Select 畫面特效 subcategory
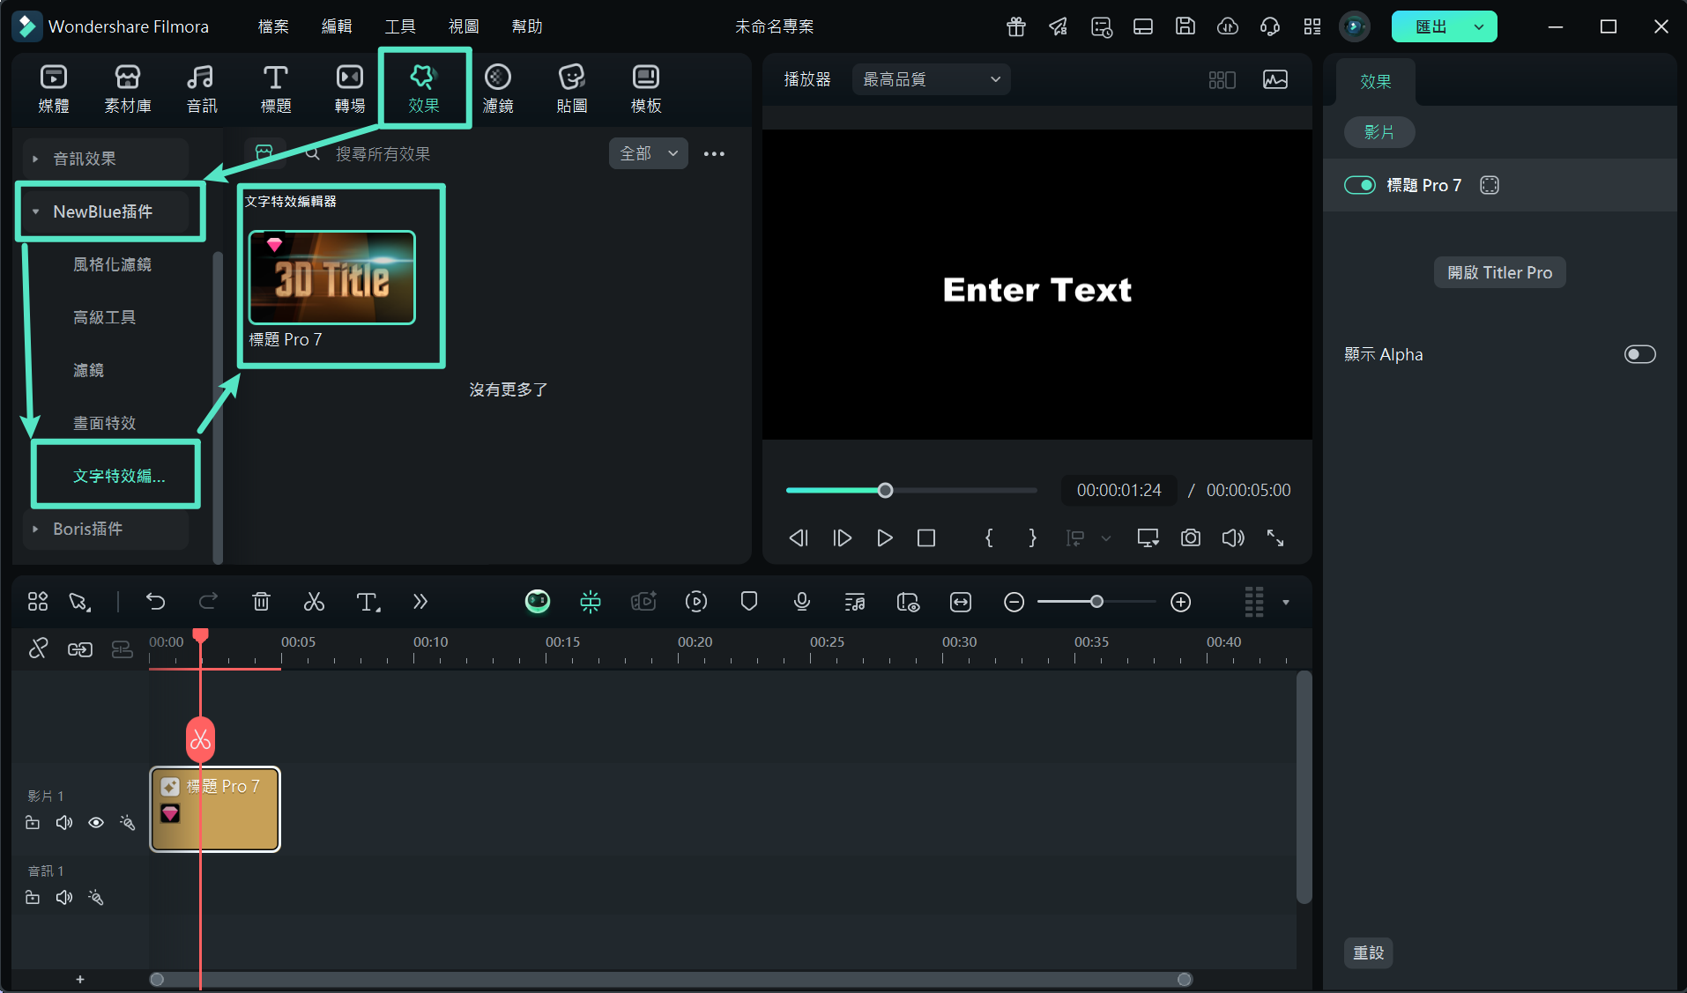The height and width of the screenshot is (993, 1687). click(x=104, y=423)
